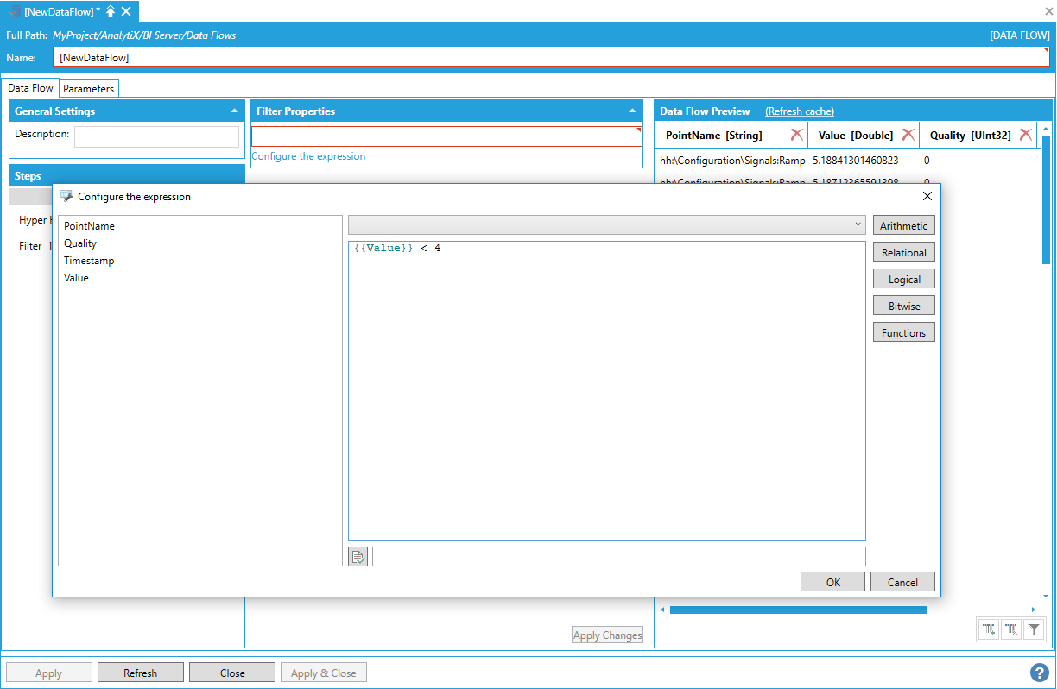The width and height of the screenshot is (1057, 689).
Task: Close the Configure the expression dialog
Action: [x=927, y=196]
